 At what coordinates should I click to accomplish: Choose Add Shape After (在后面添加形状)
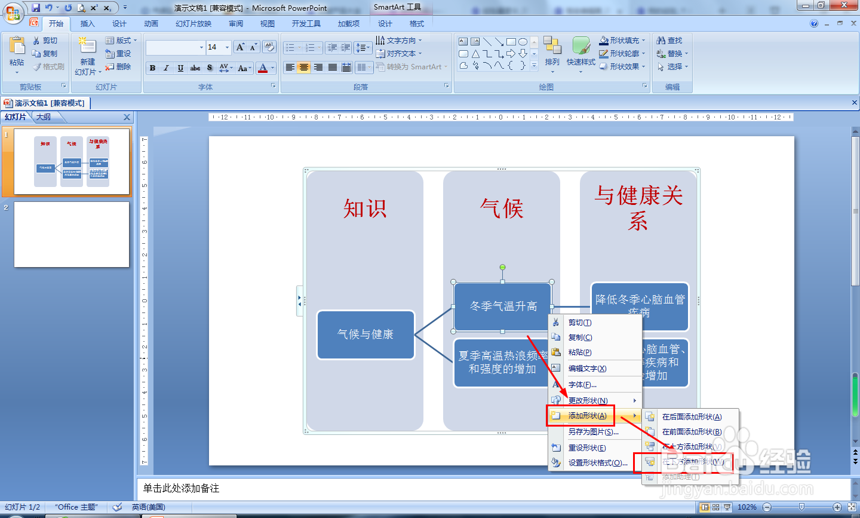pyautogui.click(x=691, y=417)
